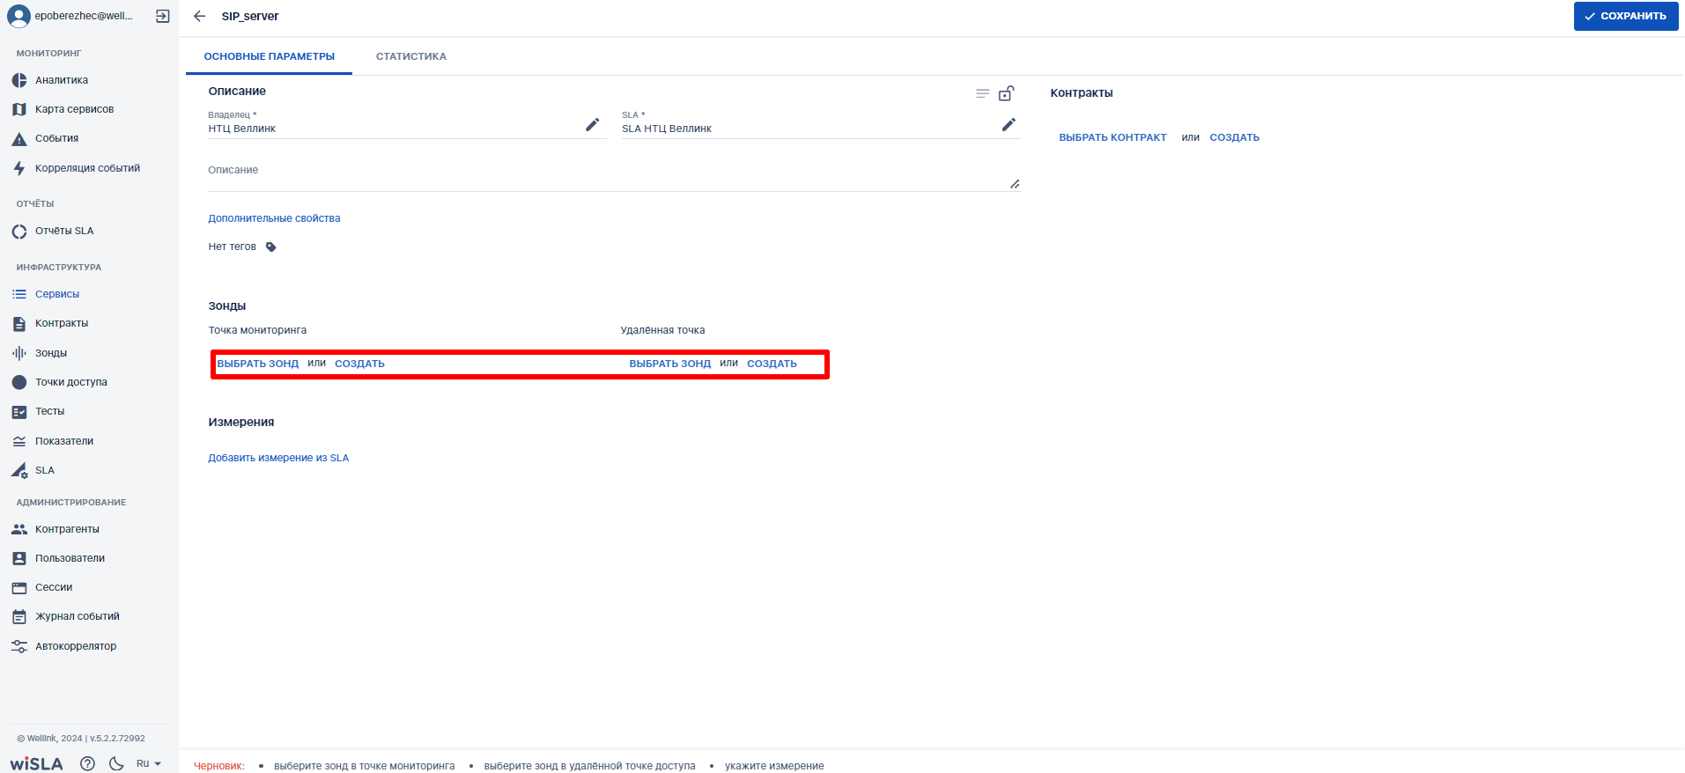The height and width of the screenshot is (773, 1685).
Task: Click Добавить измерение из SLA link
Action: point(278,458)
